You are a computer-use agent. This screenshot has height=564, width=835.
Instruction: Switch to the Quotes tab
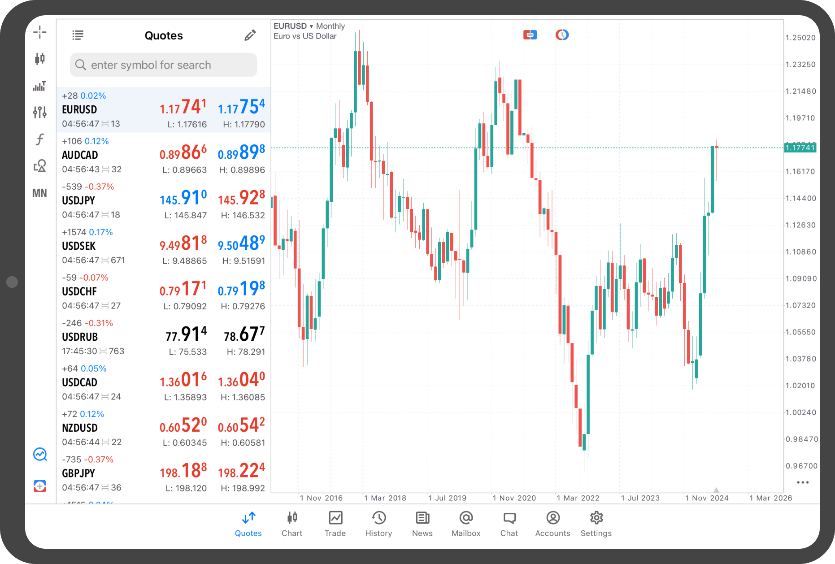248,524
